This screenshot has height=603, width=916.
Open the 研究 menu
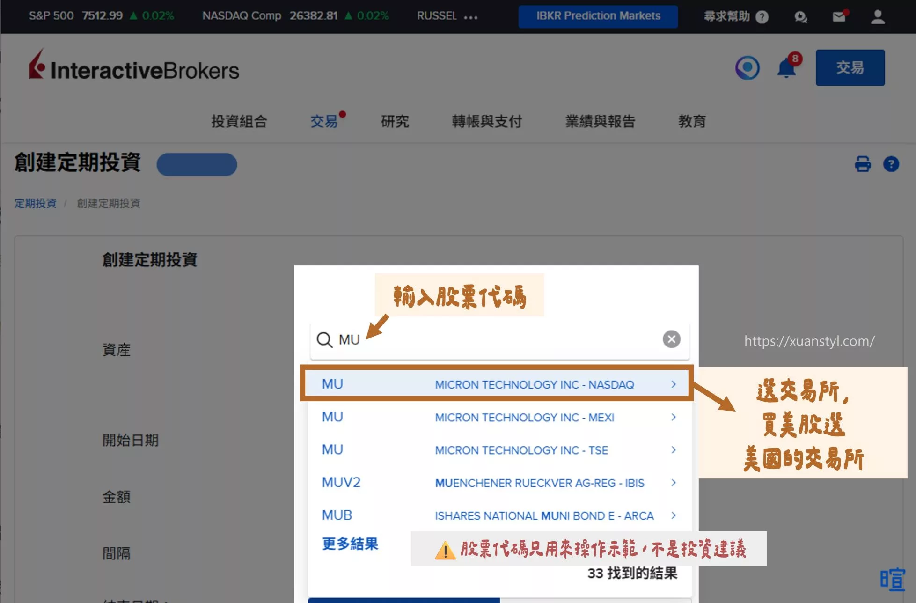395,122
